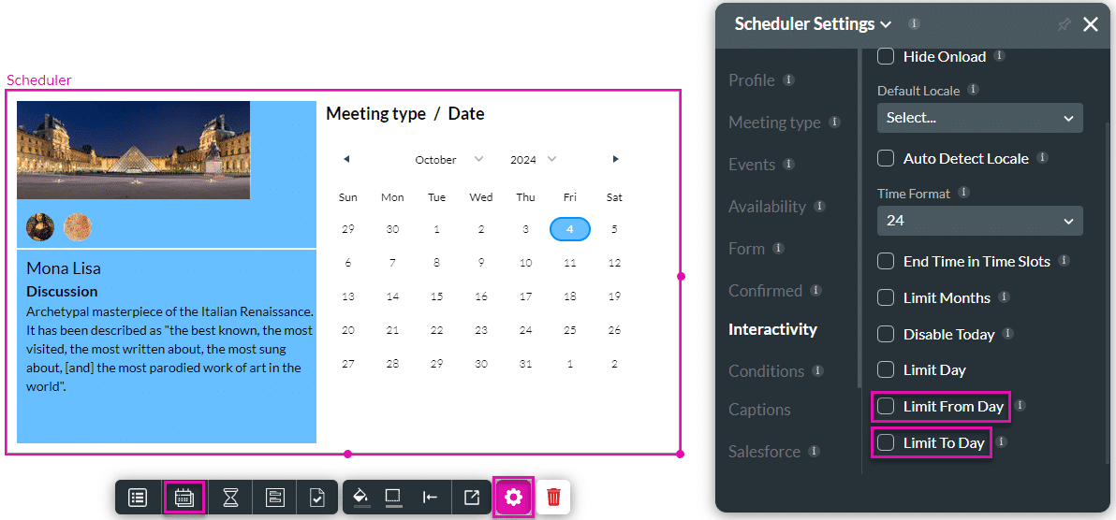Open the Default Locale dropdown
This screenshot has height=520, width=1116.
[979, 118]
